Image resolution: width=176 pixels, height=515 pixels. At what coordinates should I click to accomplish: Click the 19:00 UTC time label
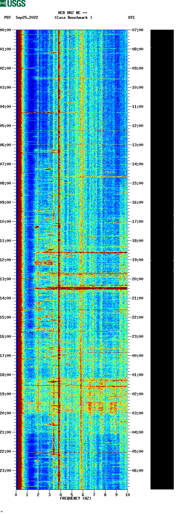click(138, 260)
